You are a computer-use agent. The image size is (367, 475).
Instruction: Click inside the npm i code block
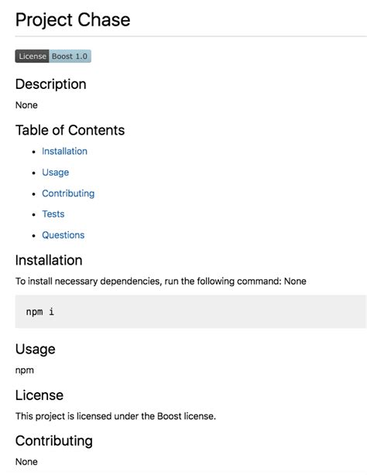(x=190, y=312)
